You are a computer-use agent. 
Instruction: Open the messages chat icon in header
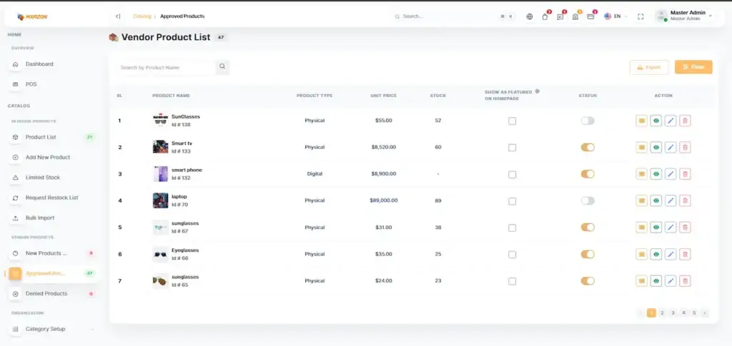tap(560, 16)
